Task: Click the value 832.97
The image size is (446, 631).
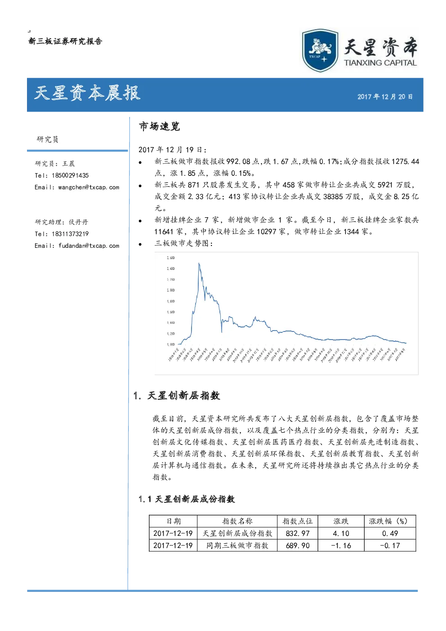Action: pos(298,533)
